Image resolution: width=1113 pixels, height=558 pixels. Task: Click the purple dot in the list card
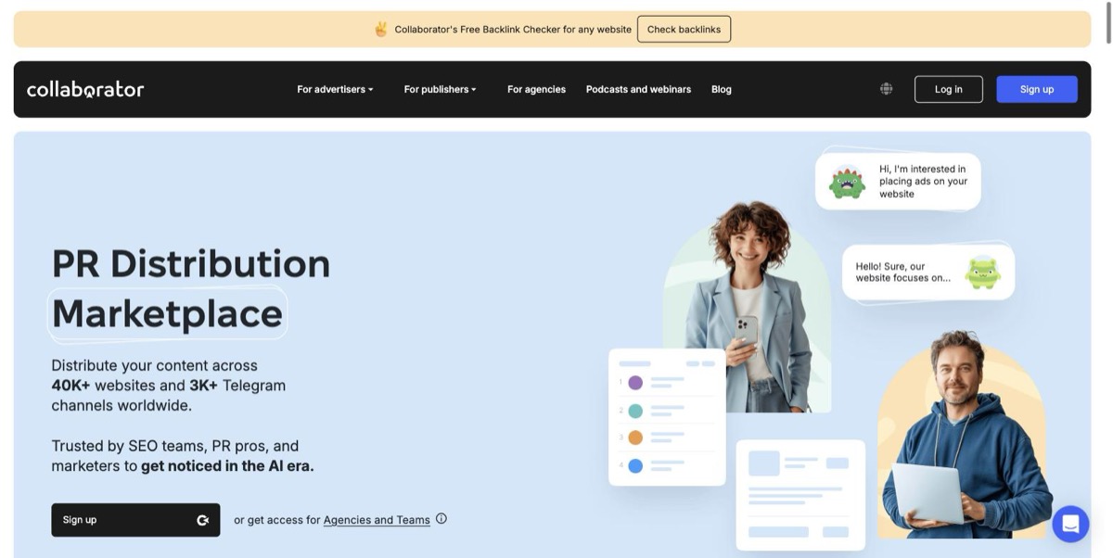[x=635, y=383]
